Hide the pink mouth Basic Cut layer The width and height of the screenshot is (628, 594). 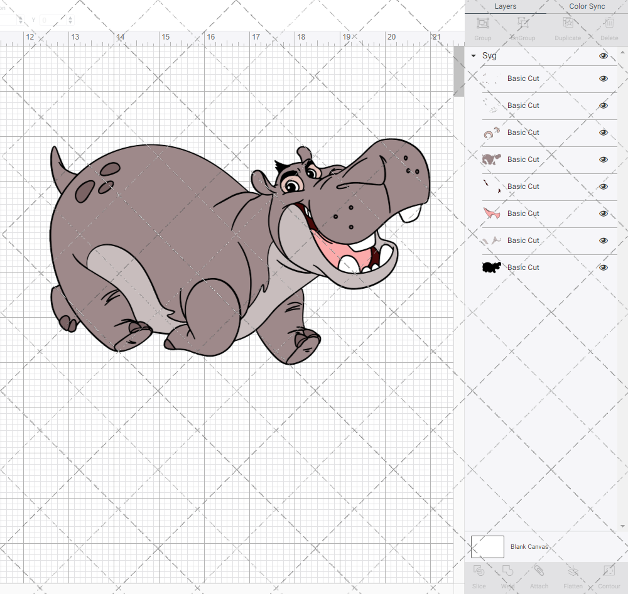603,213
